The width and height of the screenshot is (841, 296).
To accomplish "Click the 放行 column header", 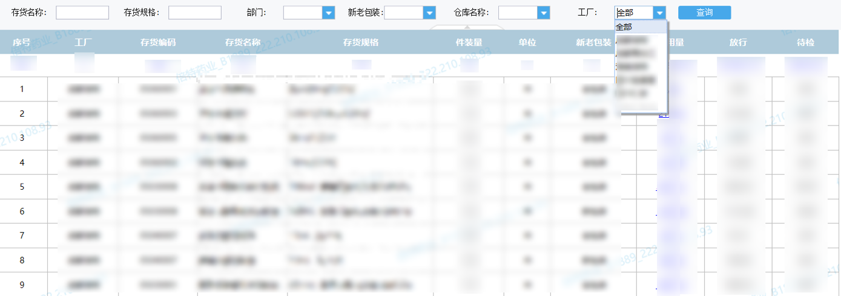I will pos(738,43).
